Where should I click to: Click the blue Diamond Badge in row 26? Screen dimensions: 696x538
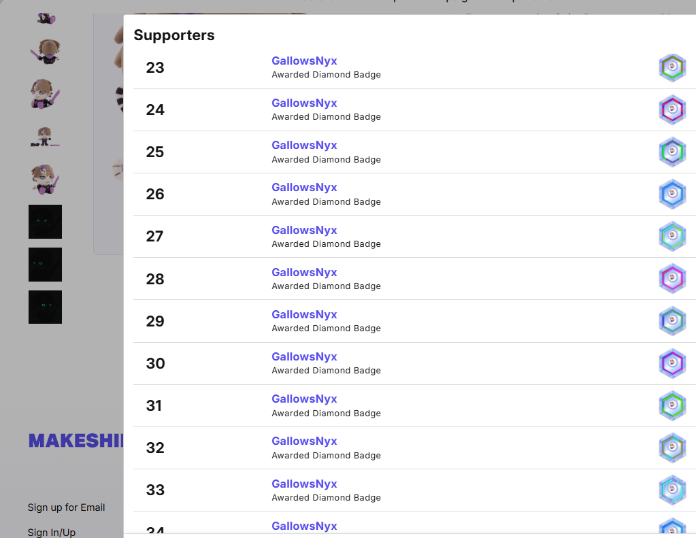click(x=672, y=194)
